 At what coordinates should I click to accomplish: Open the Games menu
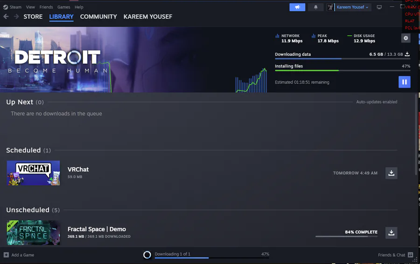click(64, 7)
